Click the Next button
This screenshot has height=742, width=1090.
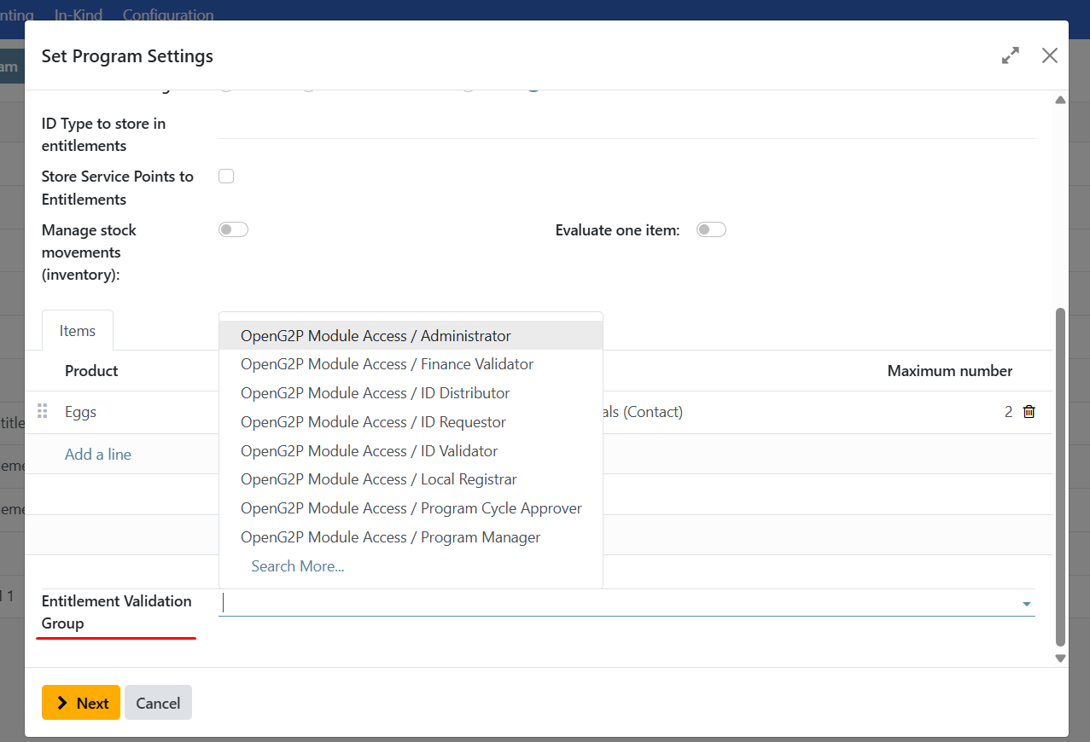81,703
